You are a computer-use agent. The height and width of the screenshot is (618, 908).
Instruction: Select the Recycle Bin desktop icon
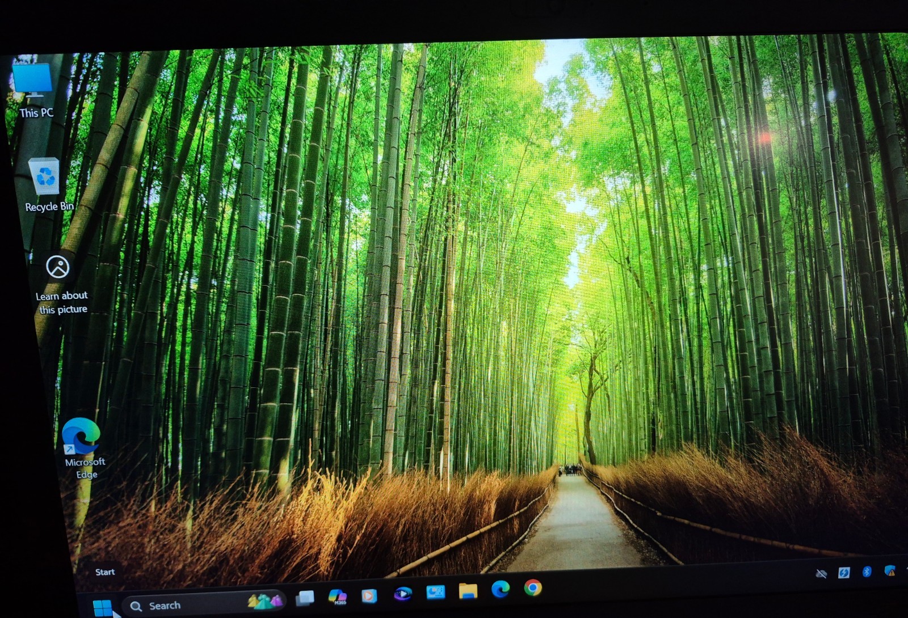pos(45,176)
